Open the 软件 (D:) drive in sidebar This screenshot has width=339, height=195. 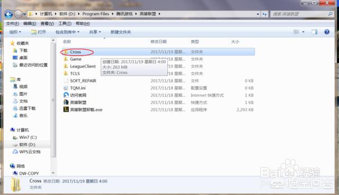pyautogui.click(x=27, y=144)
